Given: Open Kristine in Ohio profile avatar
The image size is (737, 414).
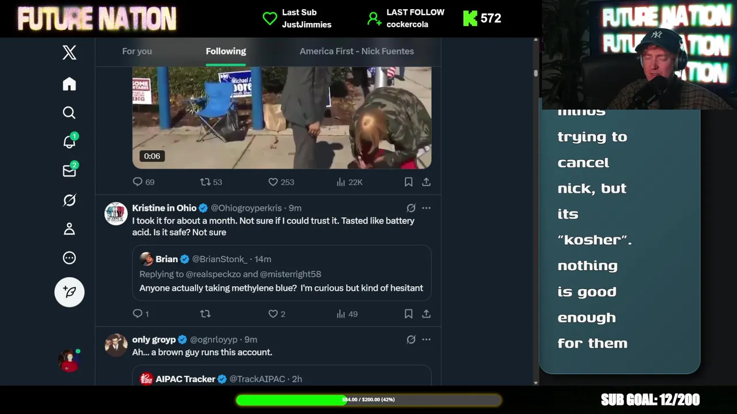Looking at the screenshot, I should (116, 213).
